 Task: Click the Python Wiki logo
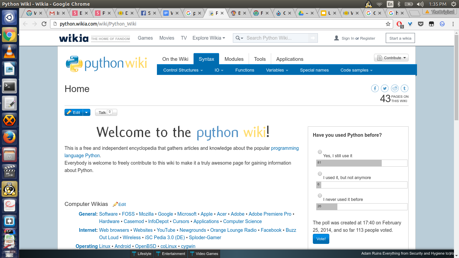106,63
